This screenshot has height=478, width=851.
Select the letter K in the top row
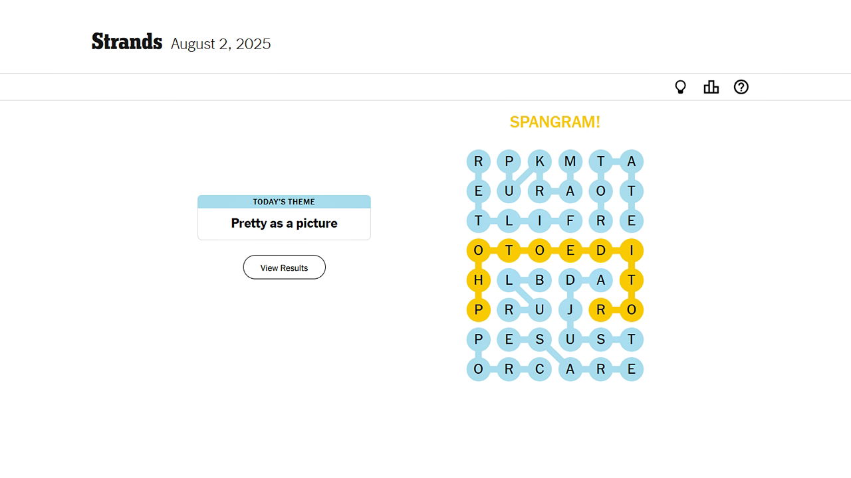(x=540, y=161)
